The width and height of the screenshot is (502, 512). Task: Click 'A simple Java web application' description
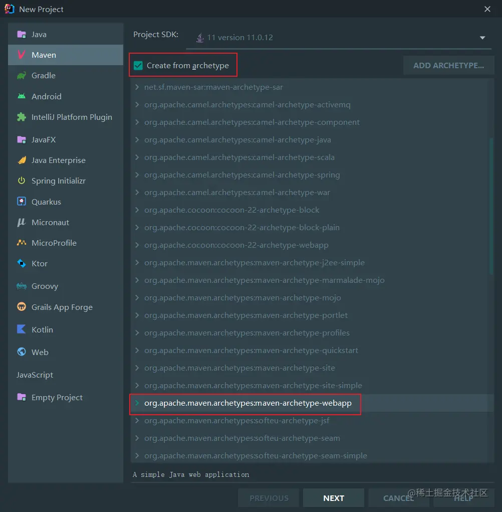coord(191,474)
